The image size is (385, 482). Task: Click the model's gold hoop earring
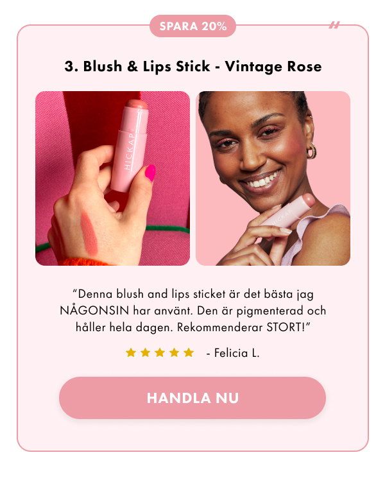[x=311, y=151]
